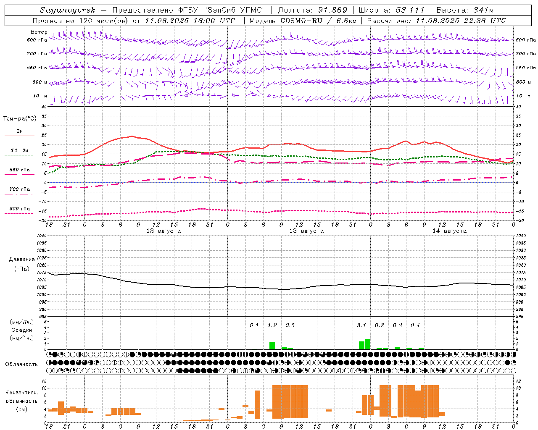Click the 700 гПа temperature legend entry
The height and width of the screenshot is (430, 538).
[x=19, y=189]
